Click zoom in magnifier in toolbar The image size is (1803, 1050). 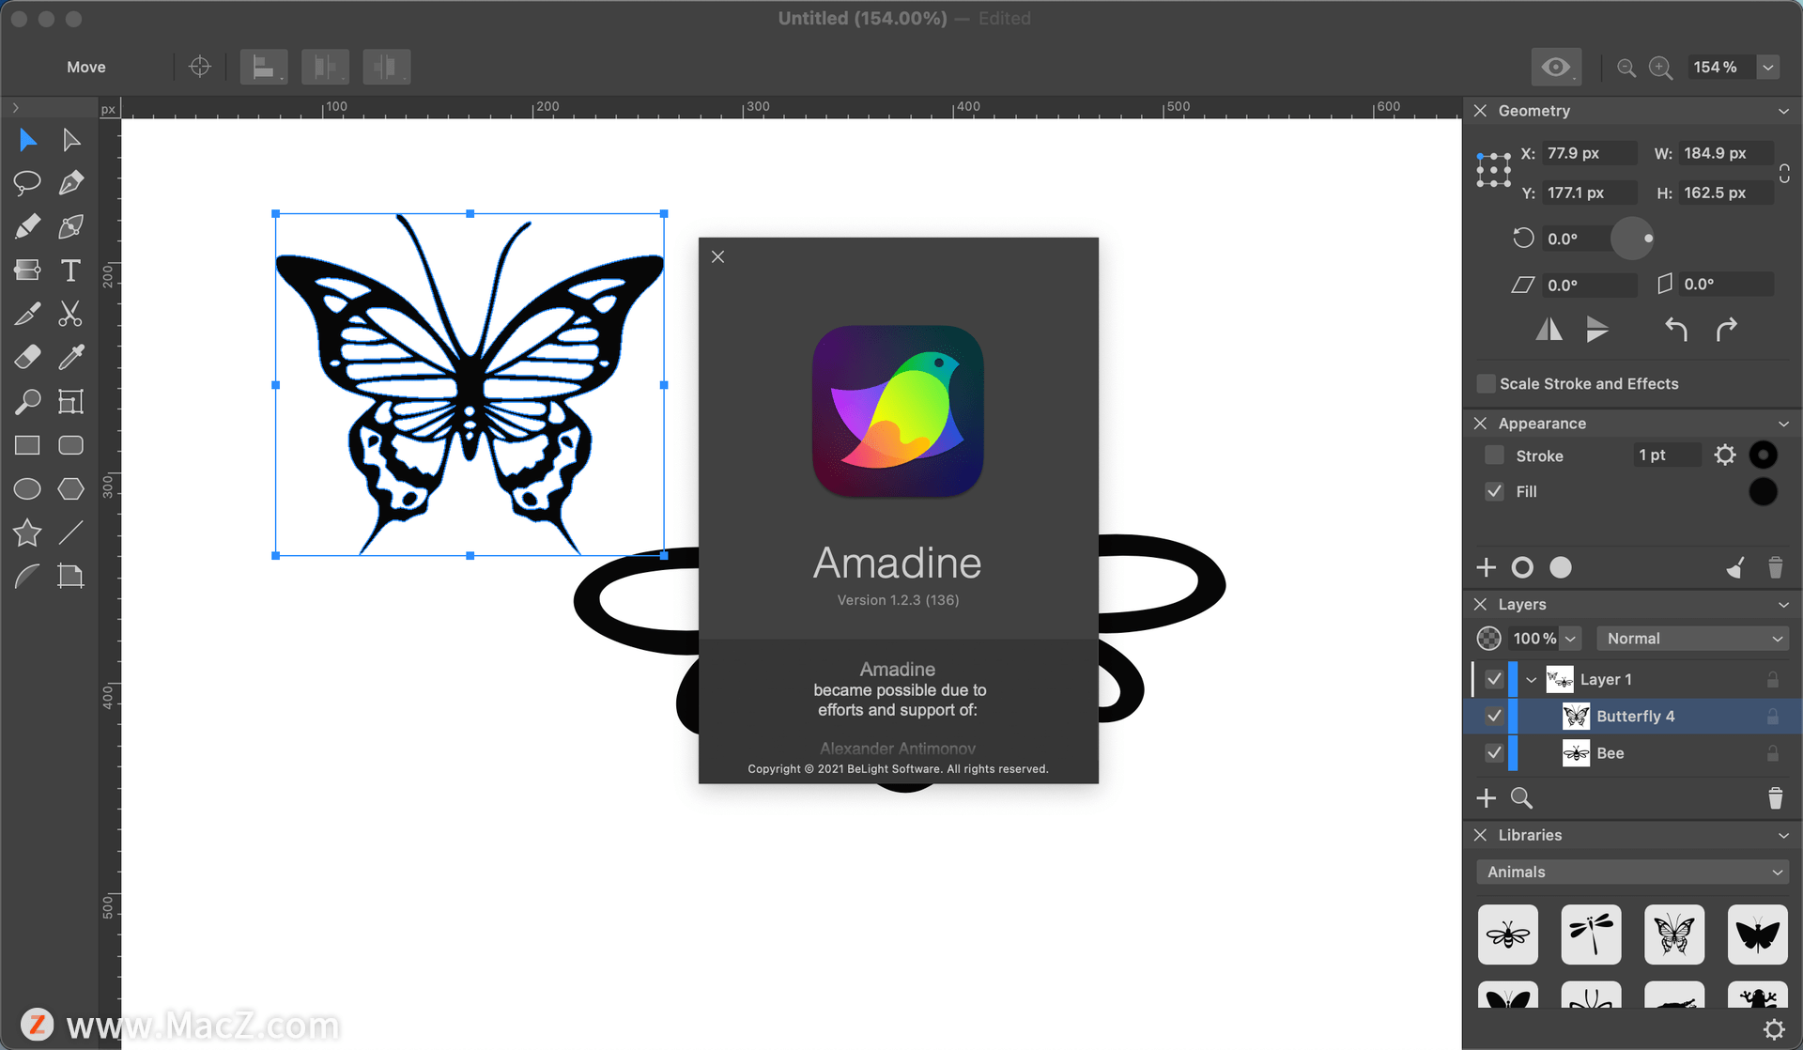(1661, 68)
